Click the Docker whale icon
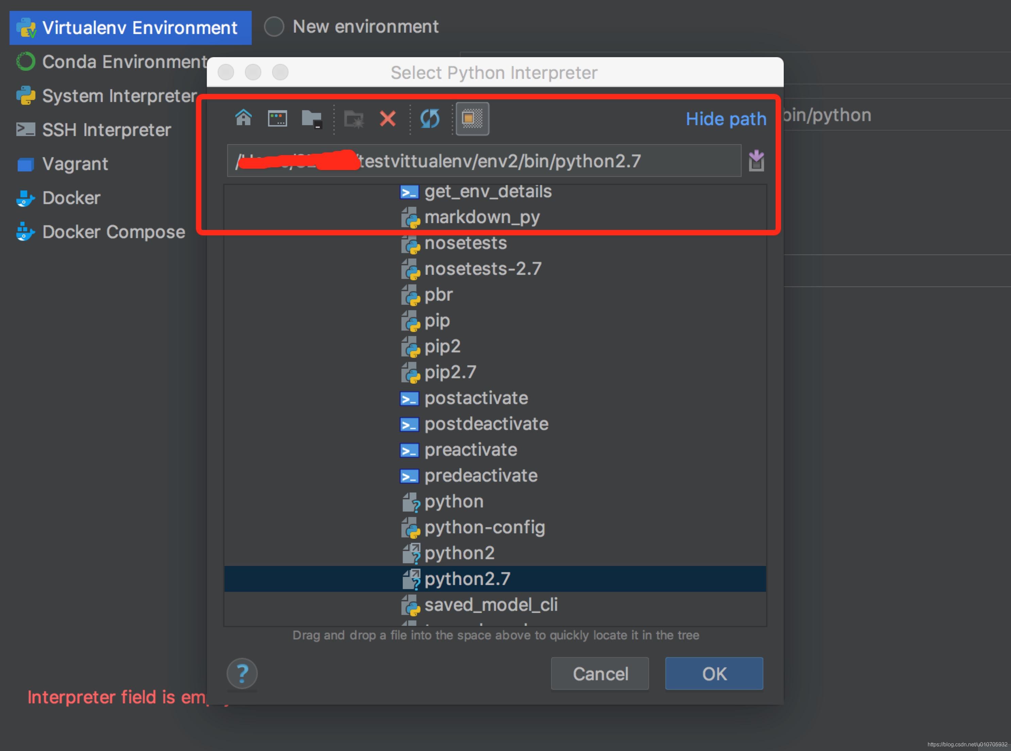This screenshot has height=751, width=1011. tap(26, 198)
